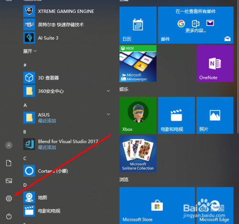Click the 娱乐 tile group title
Image resolution: width=239 pixels, height=224 pixels.
pos(124,89)
